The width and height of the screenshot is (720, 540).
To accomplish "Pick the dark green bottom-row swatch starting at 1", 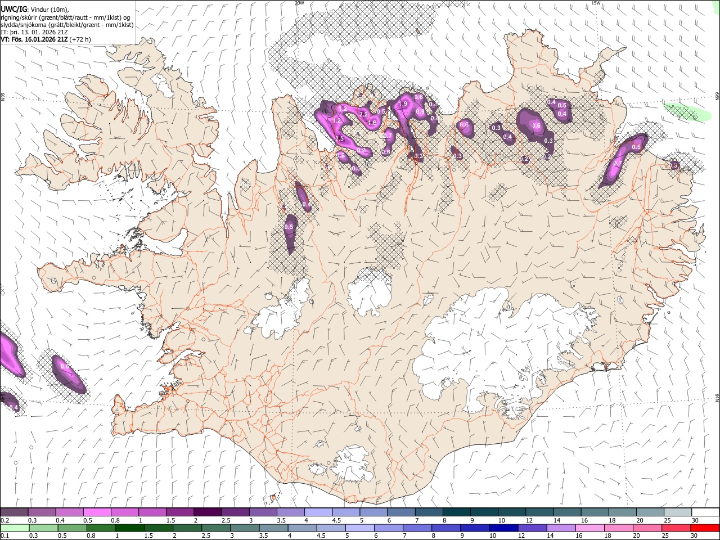I will [x=129, y=528].
